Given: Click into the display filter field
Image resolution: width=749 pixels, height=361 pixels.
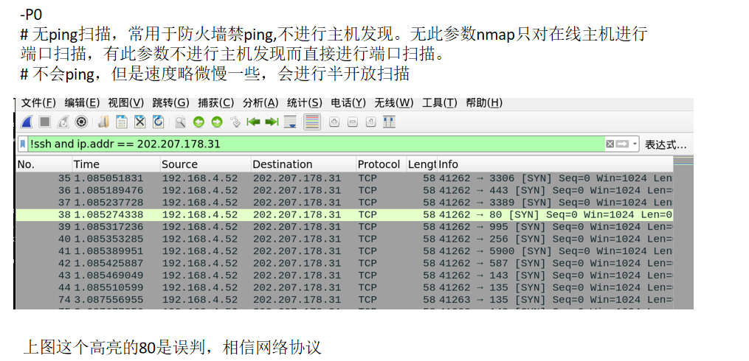Looking at the screenshot, I should pos(315,144).
